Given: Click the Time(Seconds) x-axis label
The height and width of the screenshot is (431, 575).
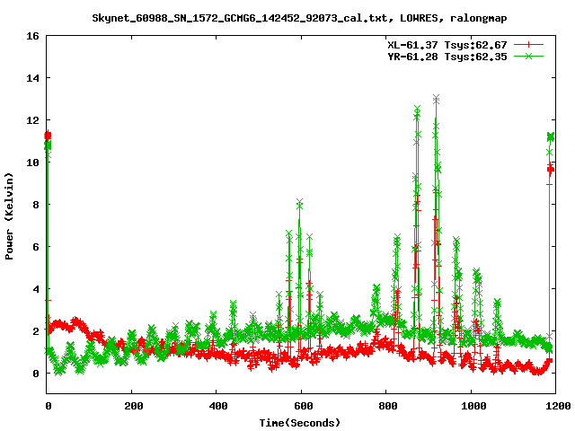Looking at the screenshot, I should coord(300,422).
